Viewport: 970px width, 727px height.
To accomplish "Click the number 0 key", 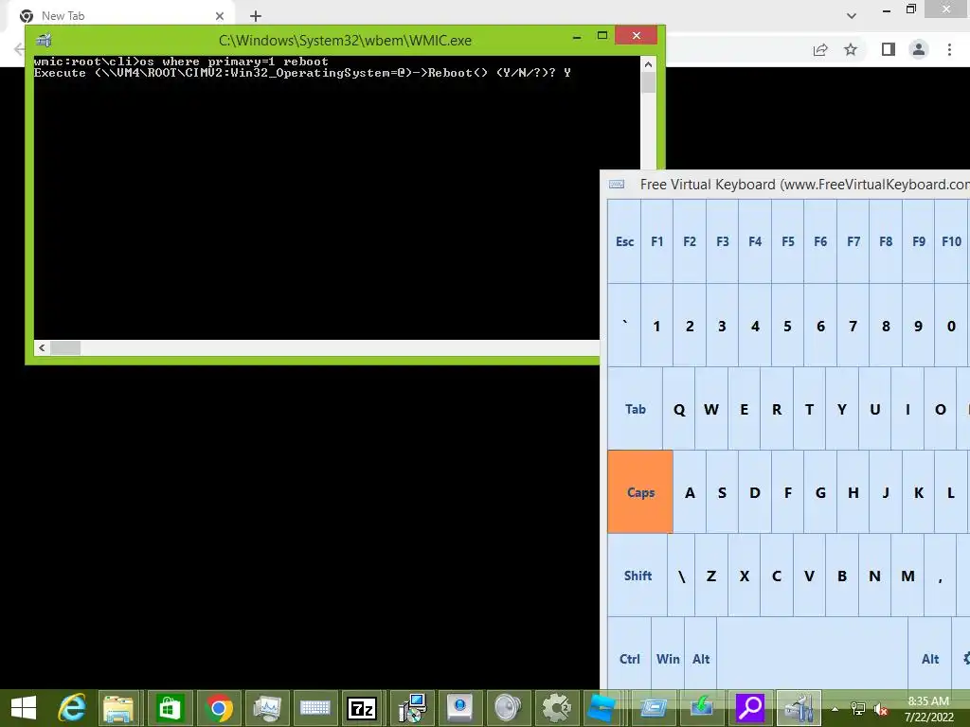I will pyautogui.click(x=951, y=325).
